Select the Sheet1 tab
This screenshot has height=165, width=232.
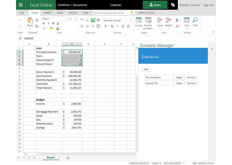tap(51, 157)
